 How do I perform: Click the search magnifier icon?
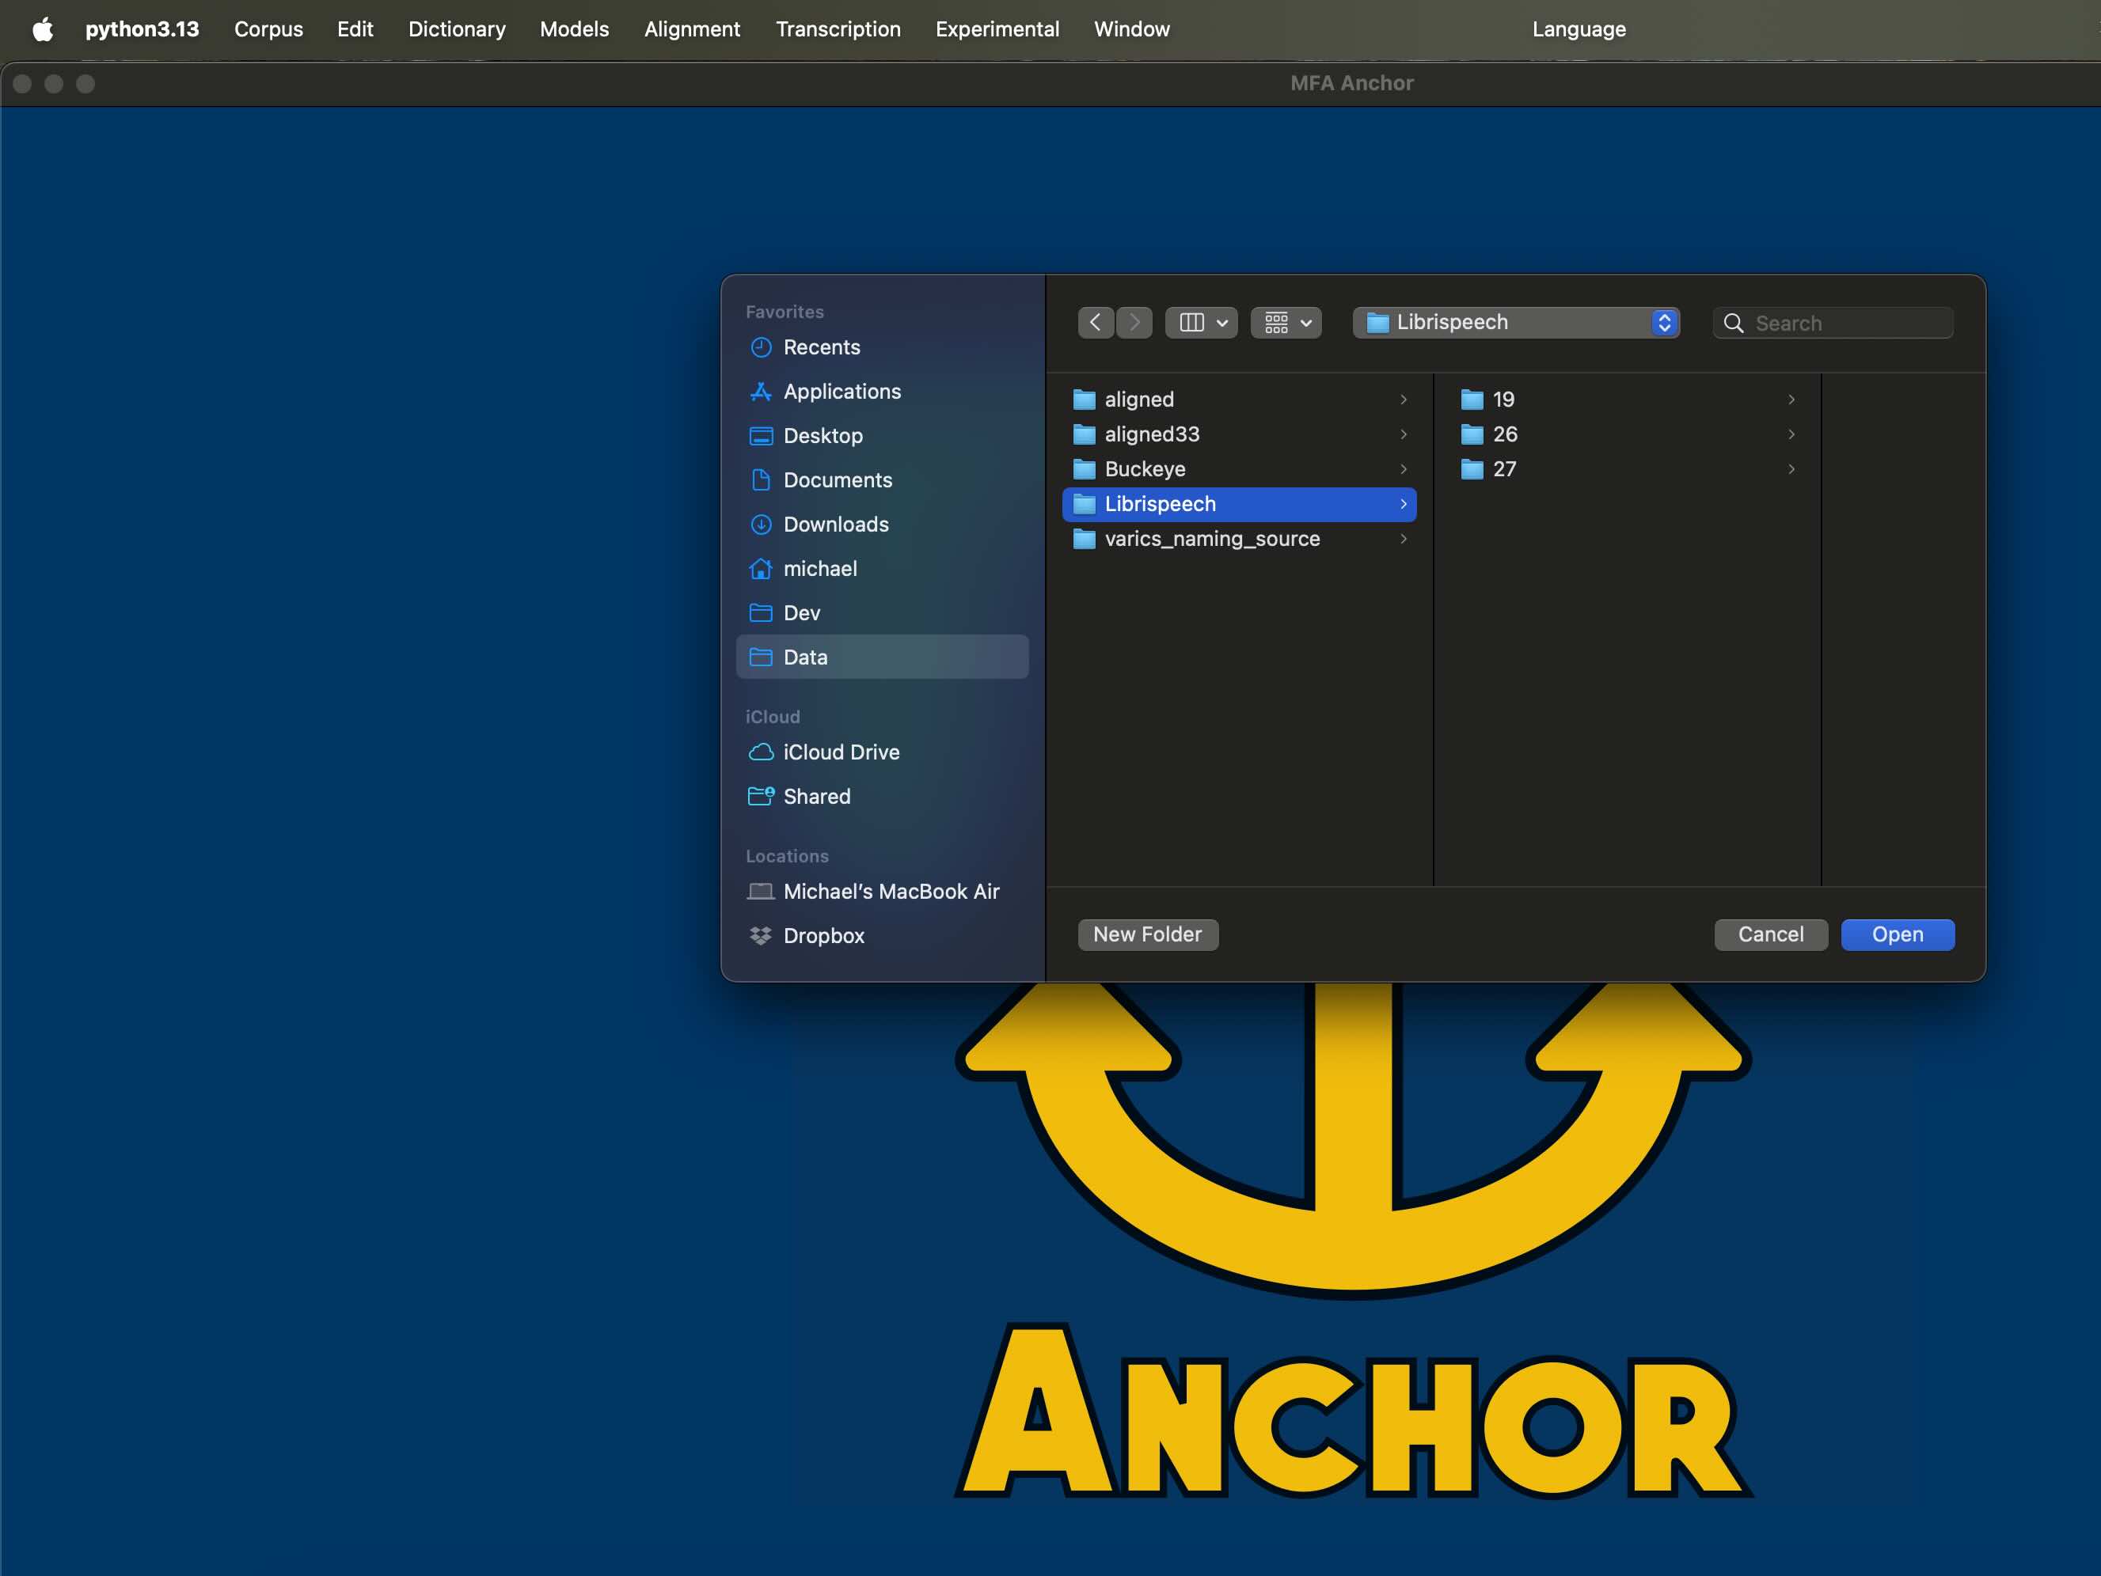(1734, 324)
